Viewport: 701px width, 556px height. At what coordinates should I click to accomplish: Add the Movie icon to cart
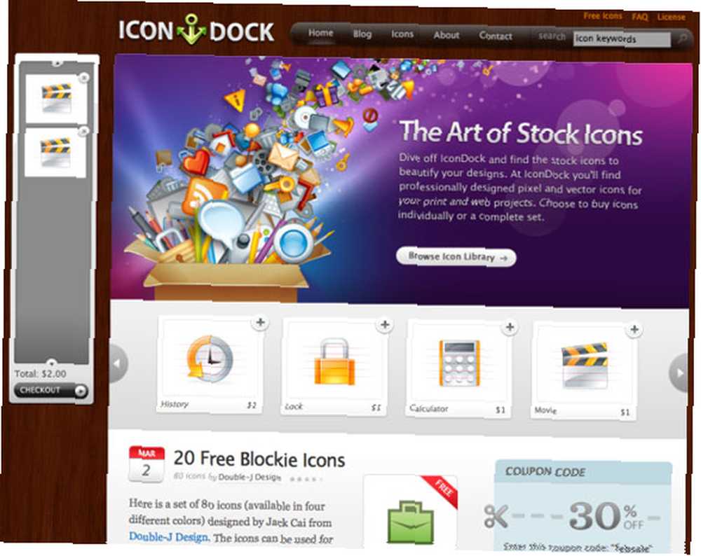click(x=634, y=330)
